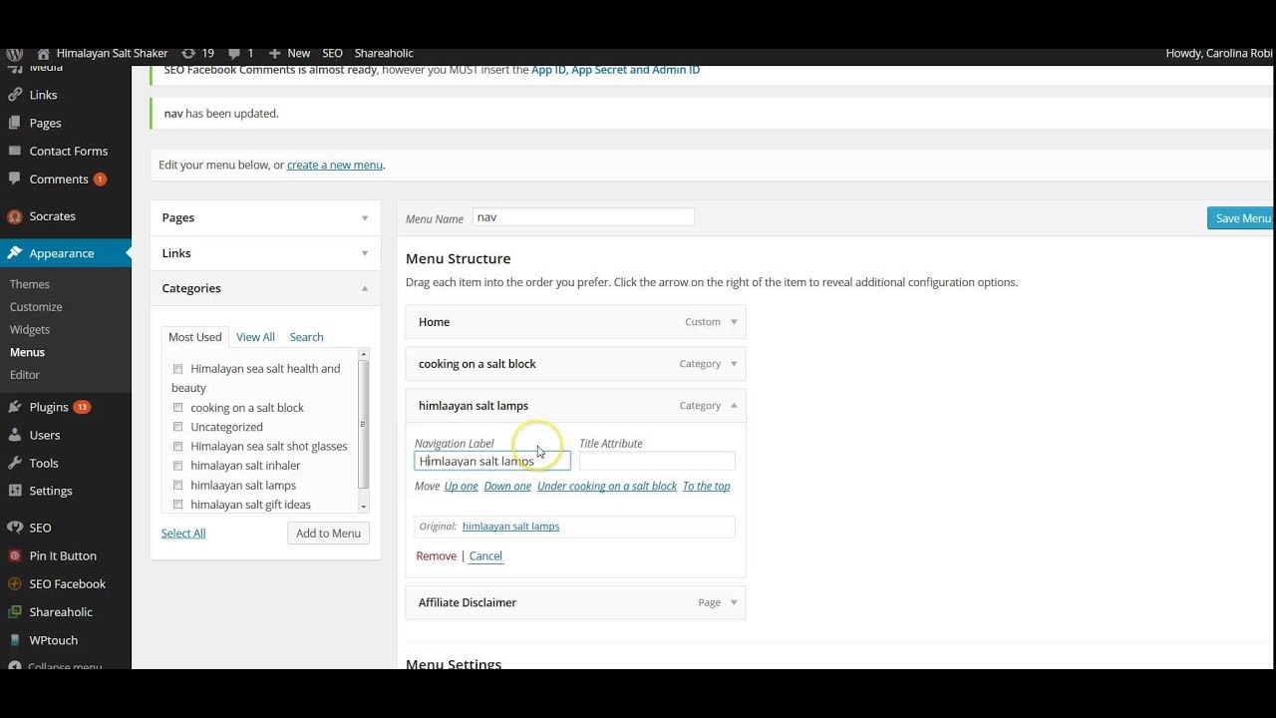Collapse himlaayan salt lamps item arrow
This screenshot has width=1276, height=718.
[x=734, y=406]
